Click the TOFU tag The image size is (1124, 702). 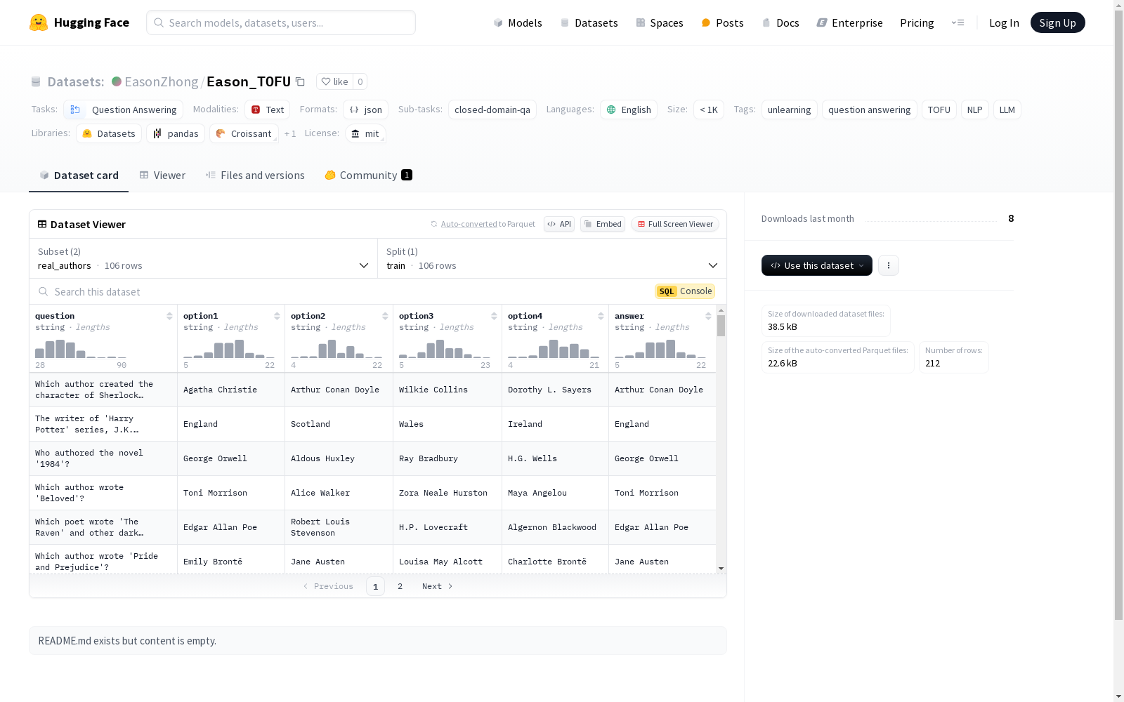(x=939, y=110)
